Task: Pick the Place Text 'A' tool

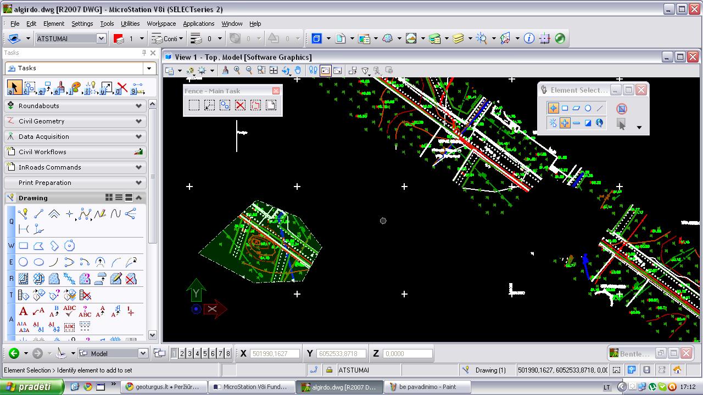Action: click(23, 312)
